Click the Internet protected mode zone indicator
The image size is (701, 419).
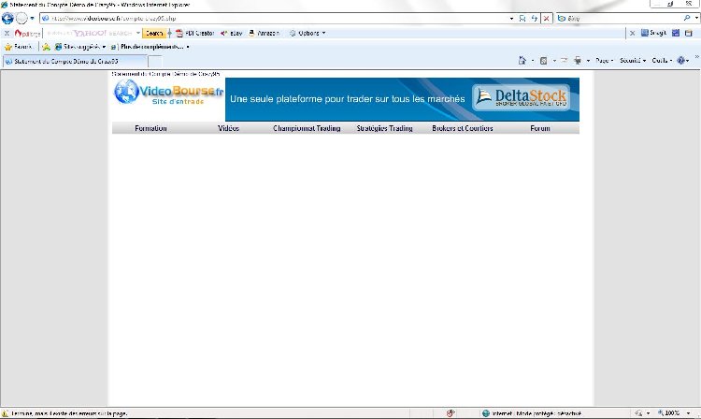[532, 413]
